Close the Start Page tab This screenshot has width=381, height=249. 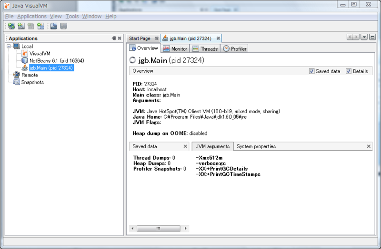(157, 38)
